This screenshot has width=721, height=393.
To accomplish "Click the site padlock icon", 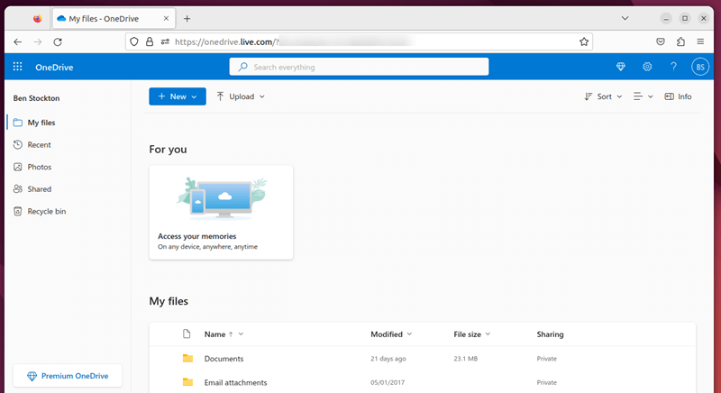I will tap(150, 41).
